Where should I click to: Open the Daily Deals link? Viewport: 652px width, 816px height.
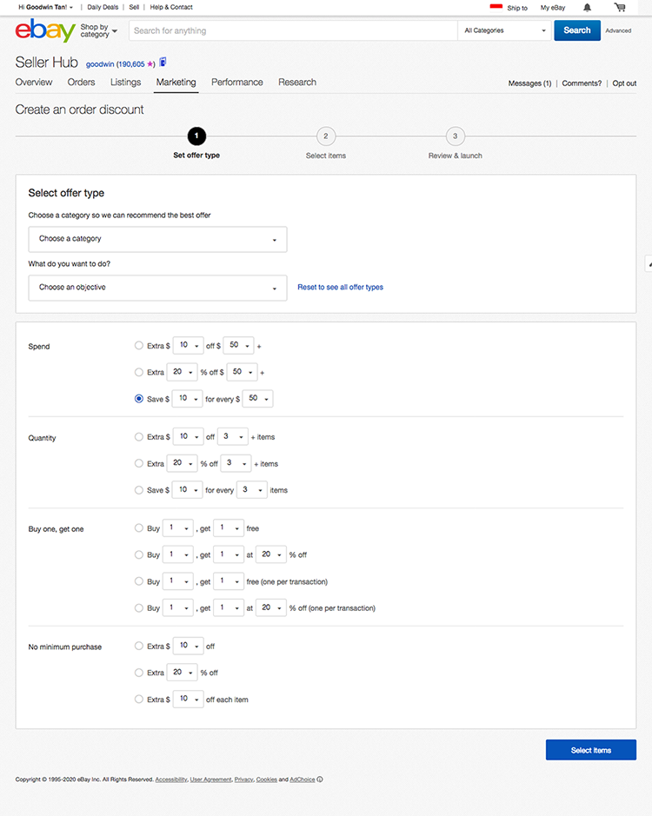(103, 7)
